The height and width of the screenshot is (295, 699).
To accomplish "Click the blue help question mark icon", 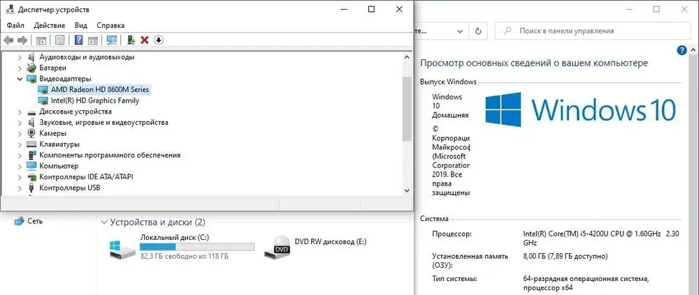I will 79,40.
